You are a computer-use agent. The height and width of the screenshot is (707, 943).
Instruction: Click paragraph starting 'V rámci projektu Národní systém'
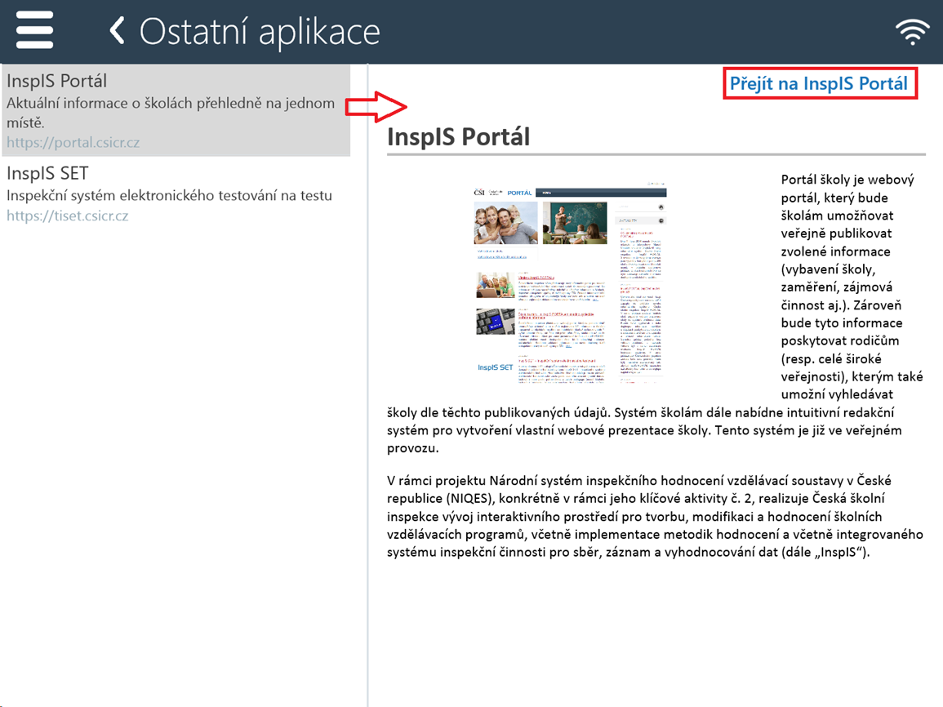click(x=655, y=517)
